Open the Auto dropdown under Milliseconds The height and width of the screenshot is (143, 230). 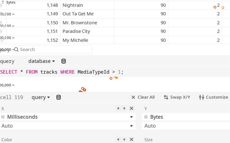pyautogui.click(x=68, y=126)
